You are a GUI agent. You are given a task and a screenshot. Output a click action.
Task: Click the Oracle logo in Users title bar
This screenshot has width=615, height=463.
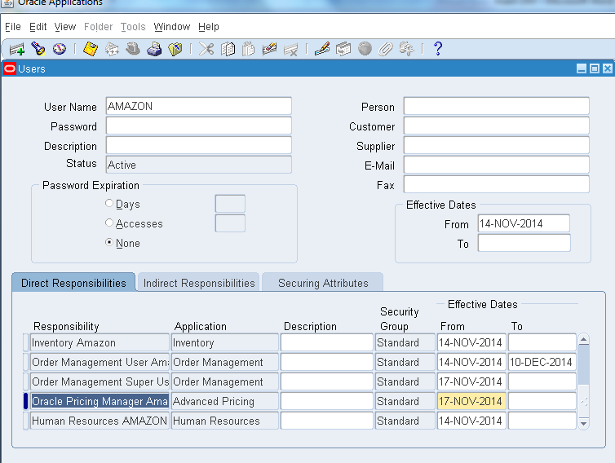click(10, 69)
